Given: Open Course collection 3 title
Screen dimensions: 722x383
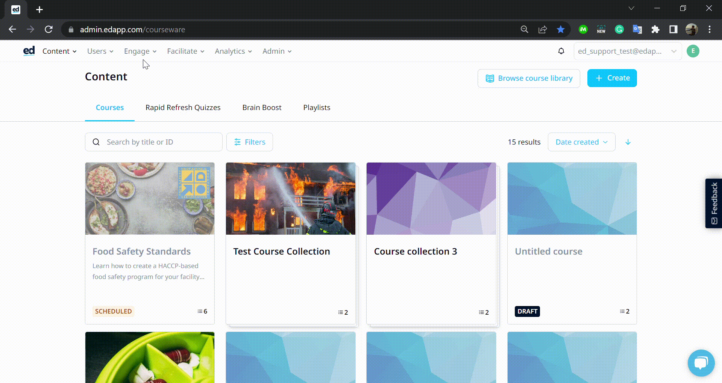Looking at the screenshot, I should click(x=416, y=251).
